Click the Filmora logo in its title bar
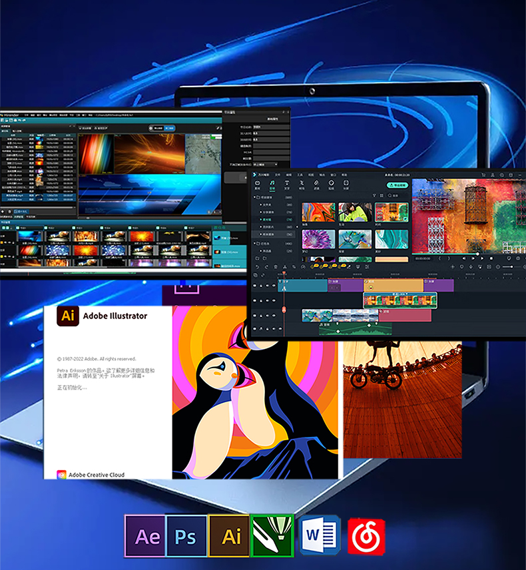 255,175
